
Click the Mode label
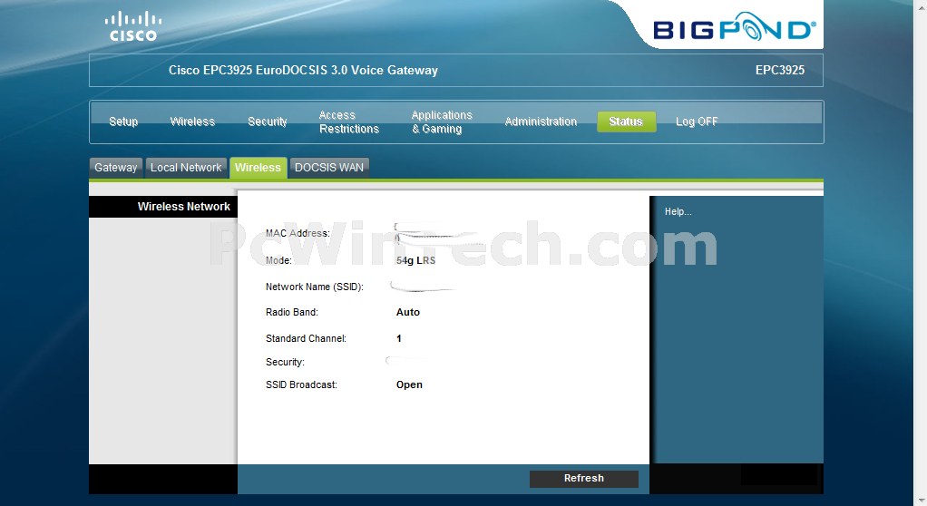[278, 260]
